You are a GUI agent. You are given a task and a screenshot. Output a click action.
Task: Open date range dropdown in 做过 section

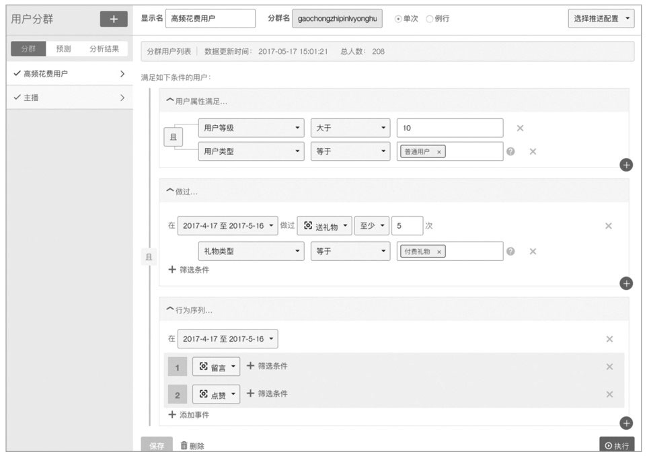coord(228,226)
